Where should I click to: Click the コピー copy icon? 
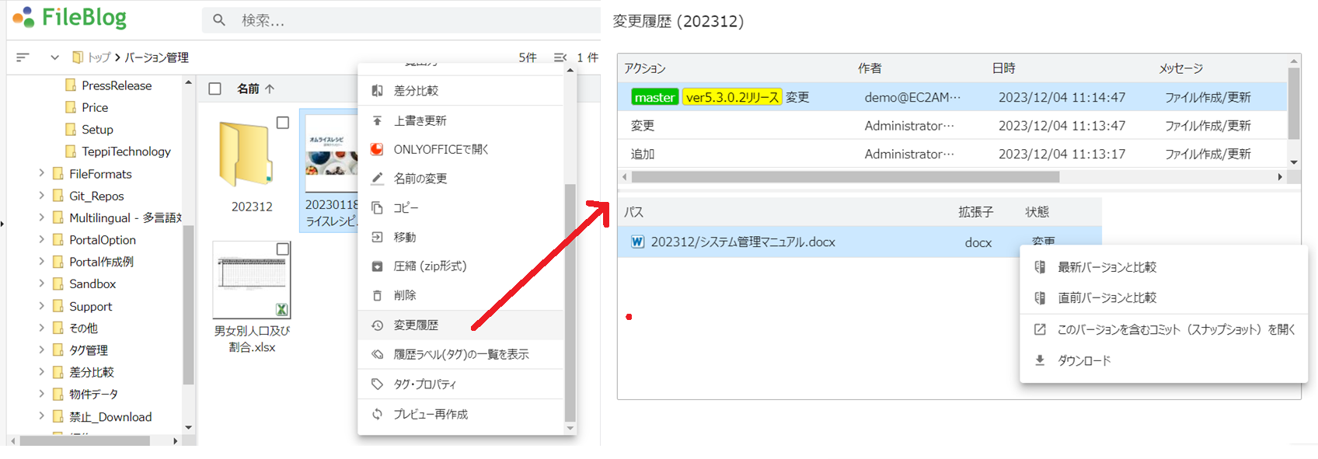point(377,208)
